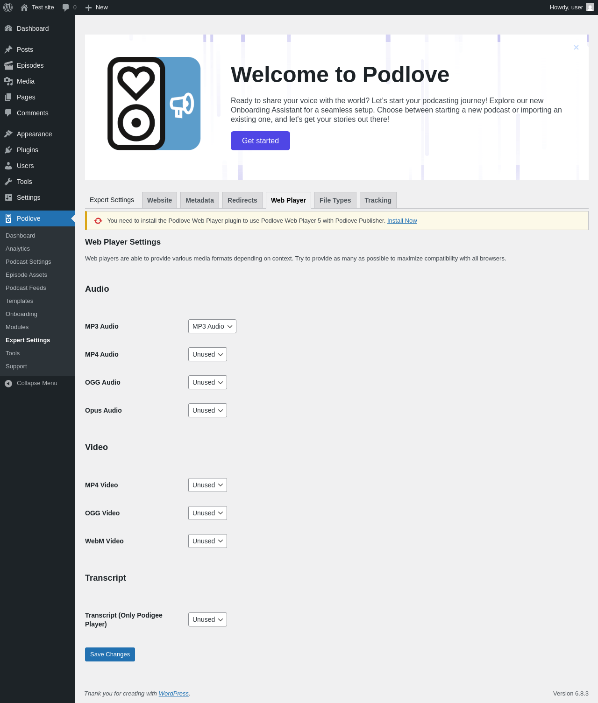Screen dimensions: 598x703
Task: Click the Settings sliders icon
Action: pyautogui.click(x=8, y=197)
